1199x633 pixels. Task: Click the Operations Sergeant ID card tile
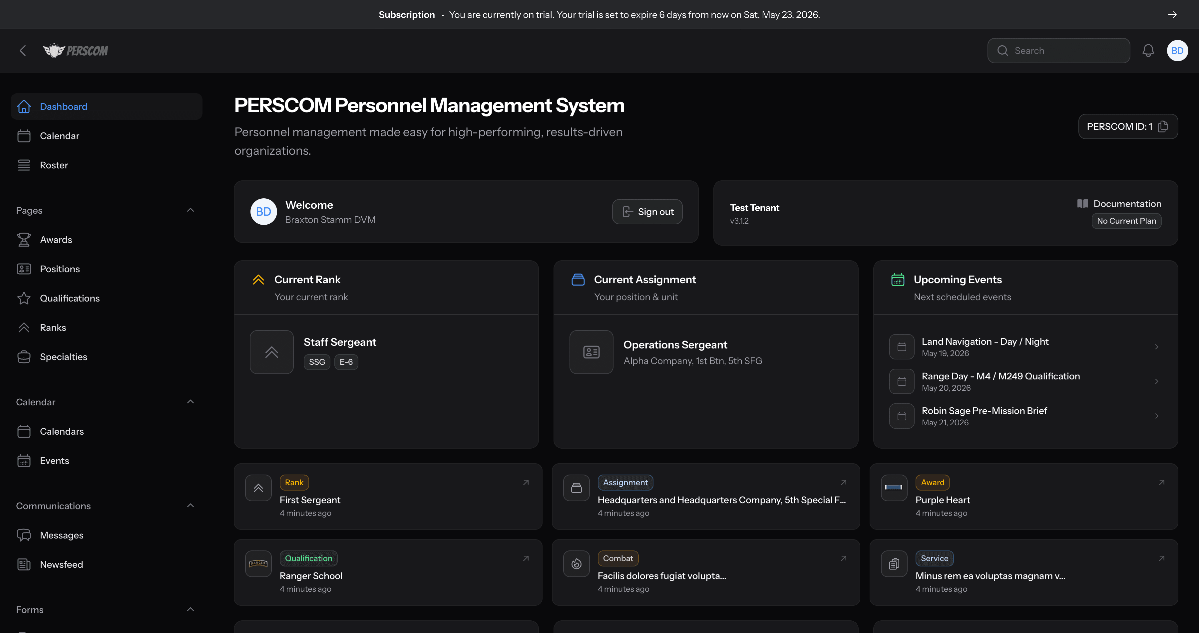592,352
